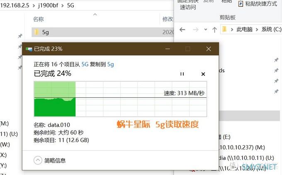This screenshot has width=282, height=175.
Task: Expand chevron after 此电脑 breadcrumb
Action: pos(257,29)
